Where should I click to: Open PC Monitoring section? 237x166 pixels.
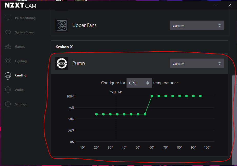coord(25,18)
